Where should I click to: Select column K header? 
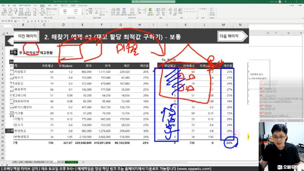[x=185, y=25]
